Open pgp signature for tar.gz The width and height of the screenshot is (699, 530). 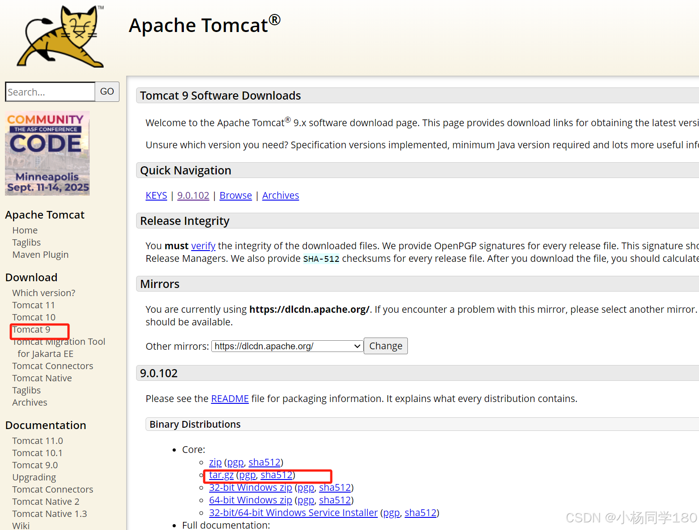tap(247, 475)
